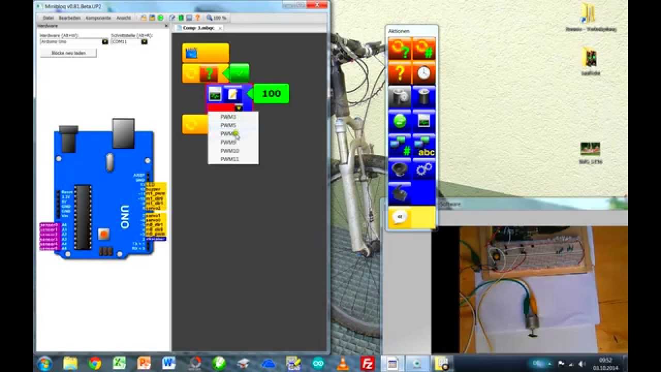Click the save file toolbar icon
Viewport: 661px width, 372px height.
pos(152,18)
